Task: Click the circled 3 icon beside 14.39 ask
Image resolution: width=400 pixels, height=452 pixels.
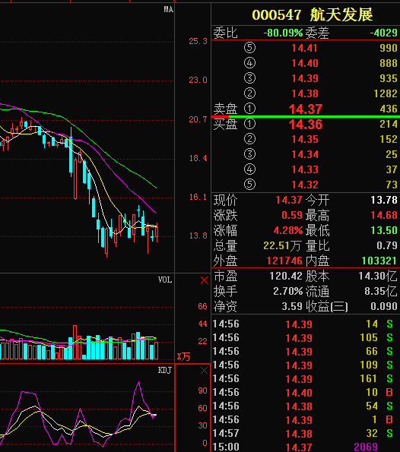Action: pos(249,78)
